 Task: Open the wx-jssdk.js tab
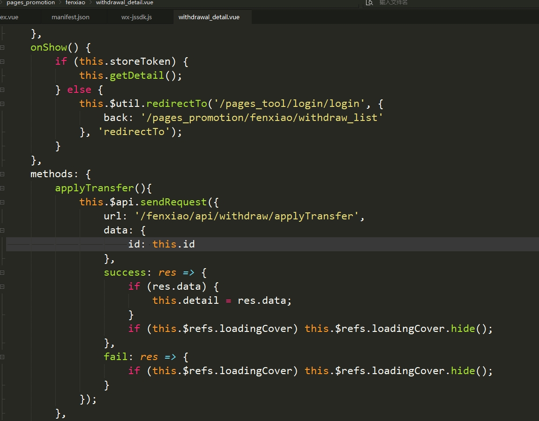click(136, 17)
